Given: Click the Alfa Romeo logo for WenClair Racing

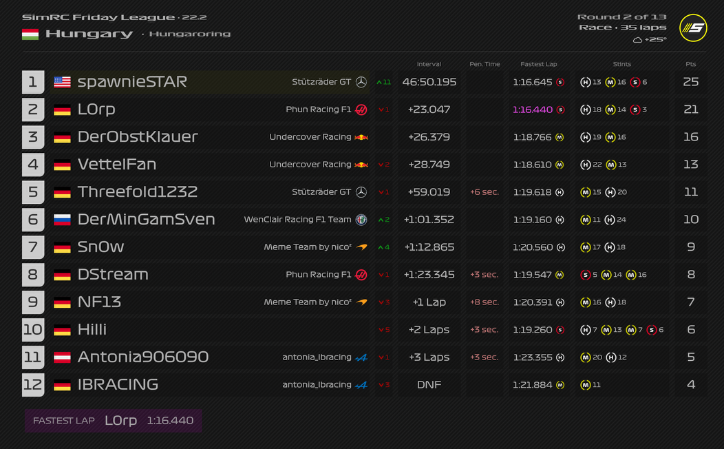Looking at the screenshot, I should coord(361,220).
